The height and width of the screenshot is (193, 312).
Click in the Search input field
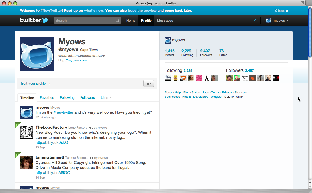point(84,21)
